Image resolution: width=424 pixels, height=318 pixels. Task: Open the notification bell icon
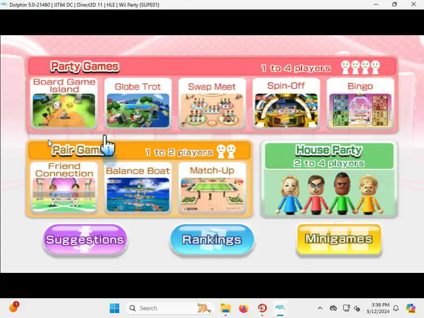pyautogui.click(x=396, y=308)
